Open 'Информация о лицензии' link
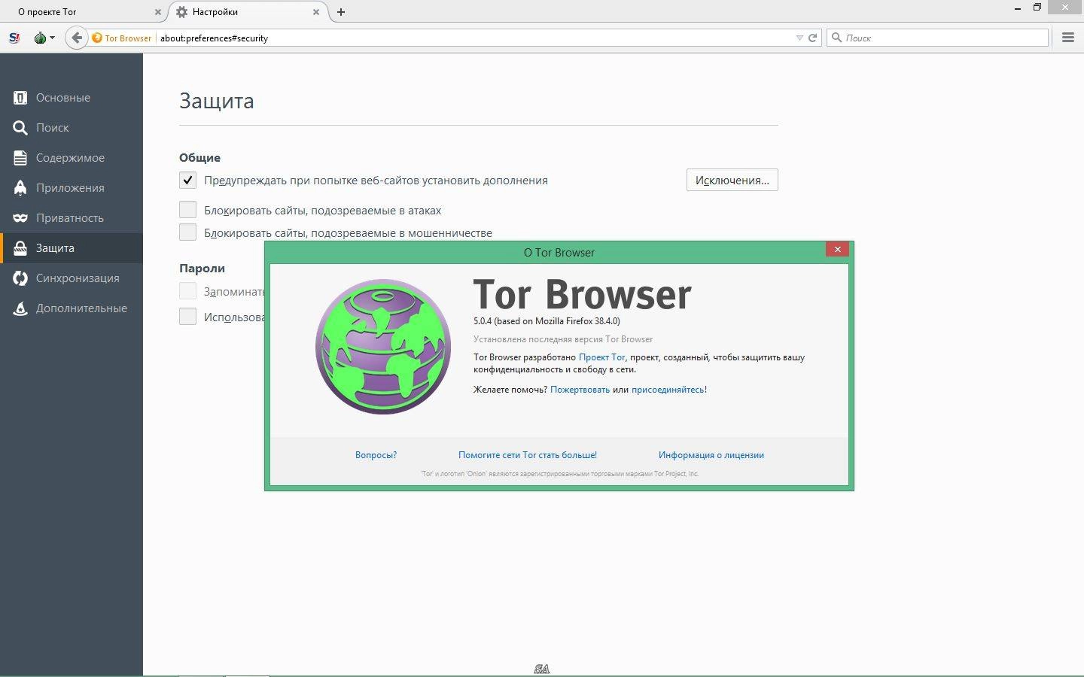Viewport: 1084px width, 677px height. (711, 455)
